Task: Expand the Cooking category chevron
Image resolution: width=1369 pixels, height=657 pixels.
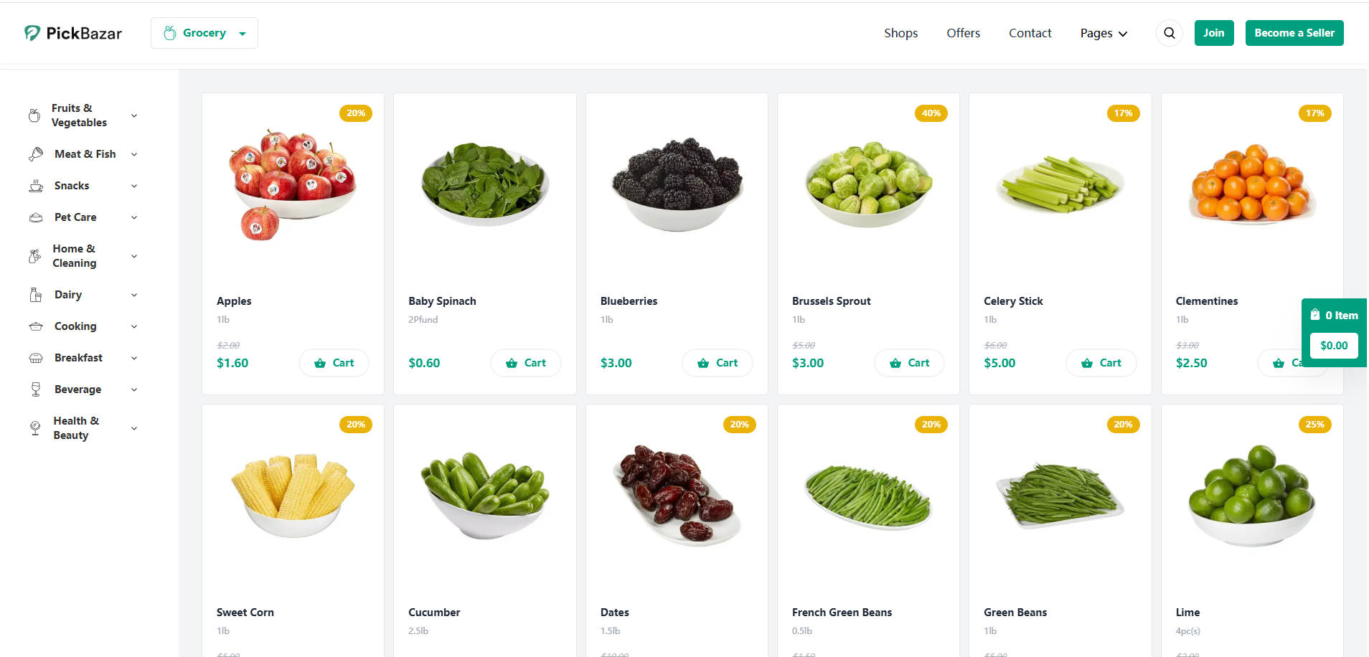Action: 134,326
